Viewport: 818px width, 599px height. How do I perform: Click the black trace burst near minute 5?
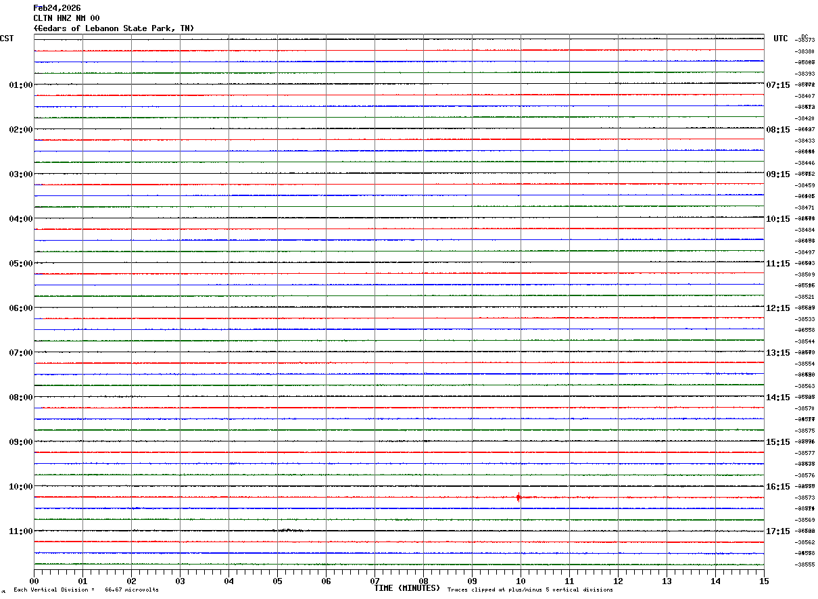coord(288,531)
